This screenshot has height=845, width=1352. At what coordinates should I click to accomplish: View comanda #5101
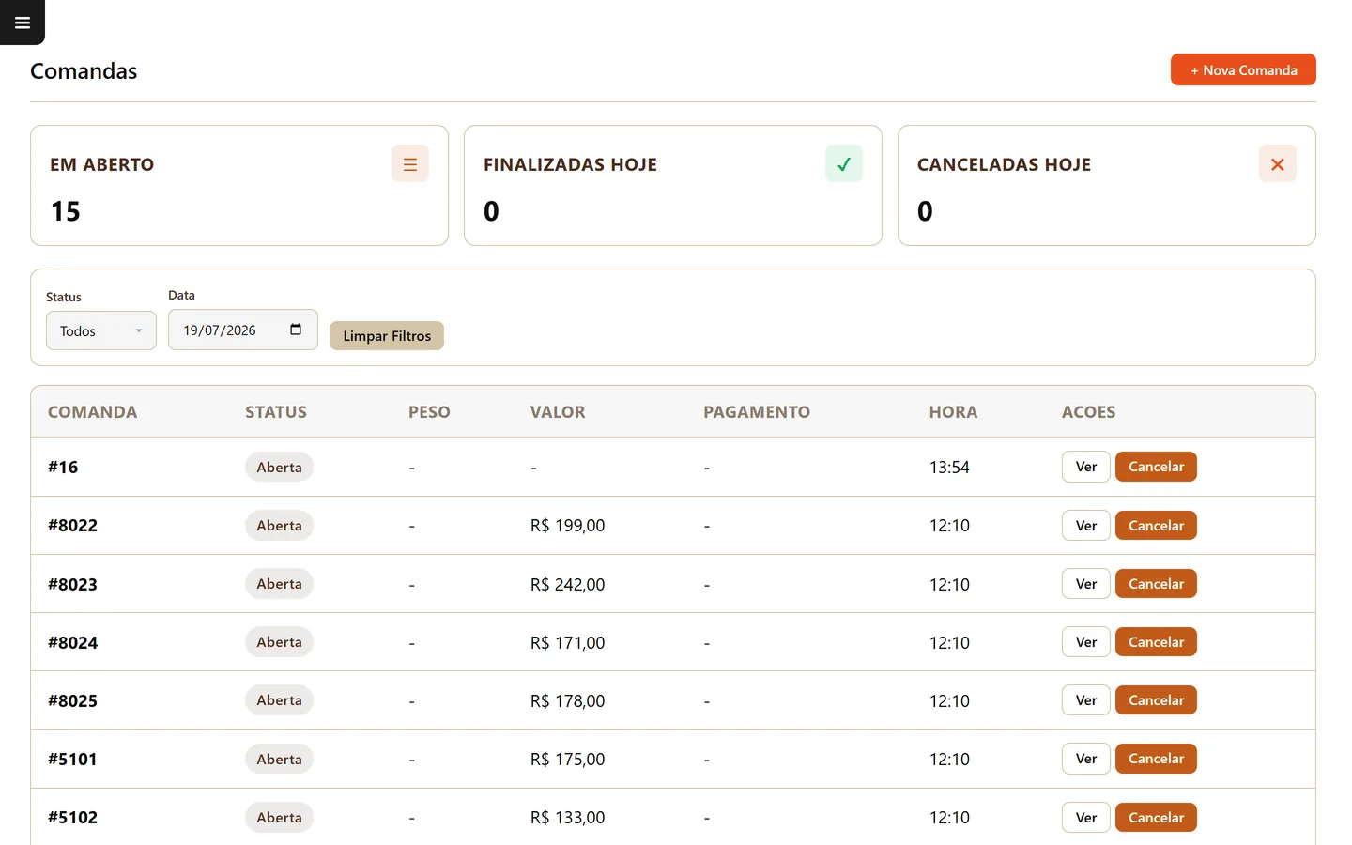[x=1086, y=759]
